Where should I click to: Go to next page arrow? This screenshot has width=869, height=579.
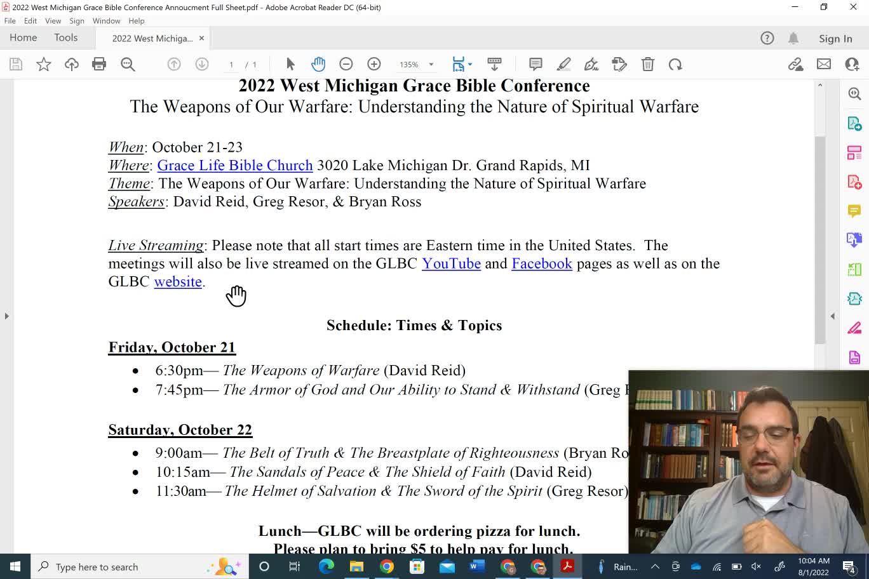click(202, 64)
